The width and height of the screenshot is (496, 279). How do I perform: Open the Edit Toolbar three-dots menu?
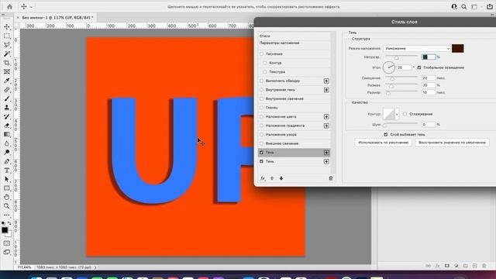click(7, 215)
